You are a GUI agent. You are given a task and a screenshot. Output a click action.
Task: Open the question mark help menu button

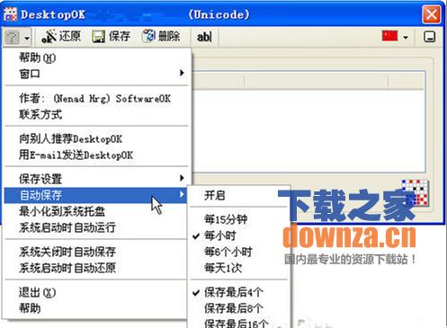pyautogui.click(x=13, y=38)
